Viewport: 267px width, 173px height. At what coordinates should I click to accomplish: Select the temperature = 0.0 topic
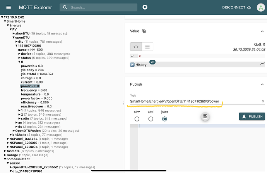(35, 94)
